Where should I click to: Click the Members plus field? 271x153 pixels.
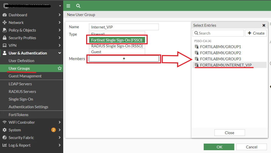pos(124,59)
